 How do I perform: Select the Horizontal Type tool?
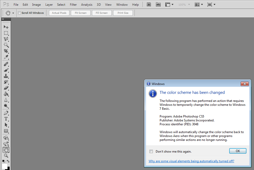pyautogui.click(x=6, y=119)
